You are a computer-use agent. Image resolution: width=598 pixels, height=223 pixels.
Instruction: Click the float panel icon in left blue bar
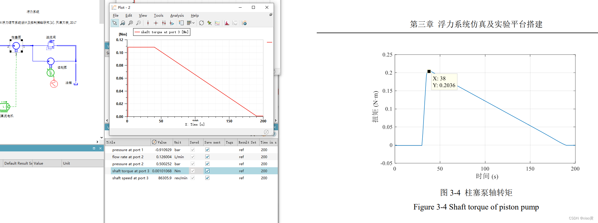94,148
